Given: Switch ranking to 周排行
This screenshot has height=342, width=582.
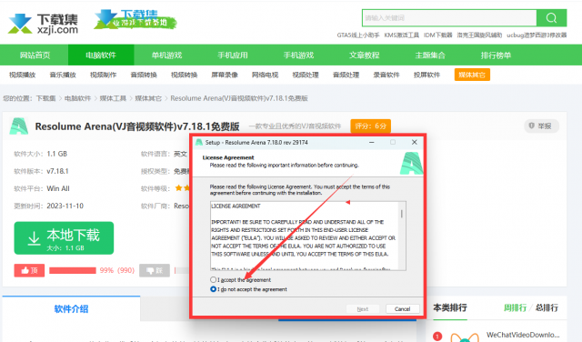Looking at the screenshot, I should pos(516,307).
